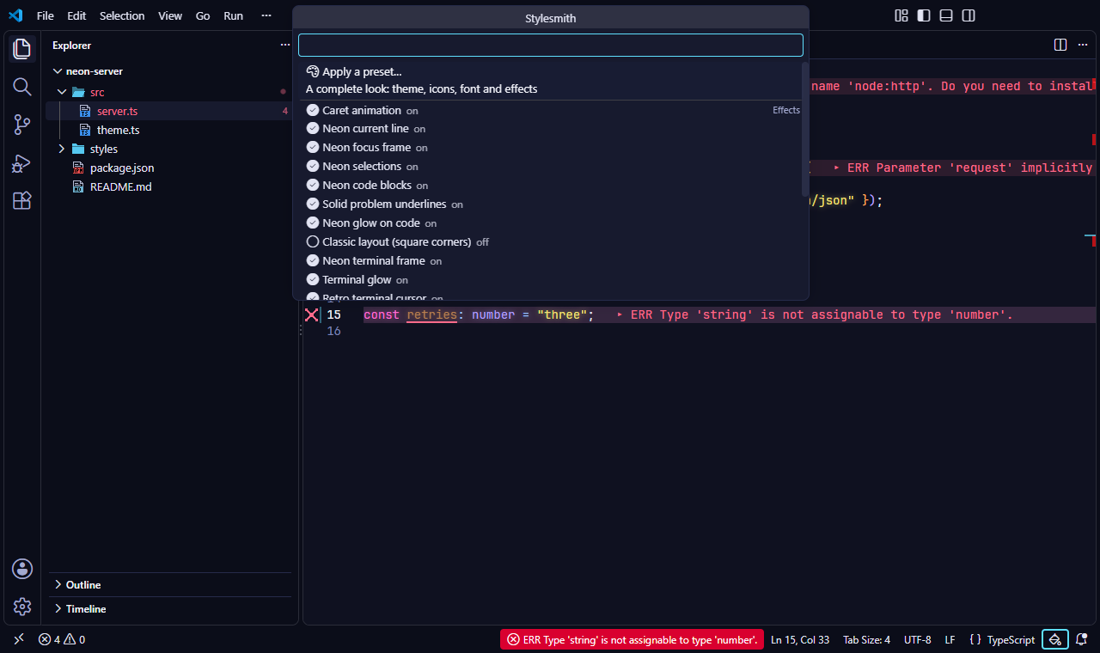Click the "three" string literal
1100x653 pixels.
(562, 315)
